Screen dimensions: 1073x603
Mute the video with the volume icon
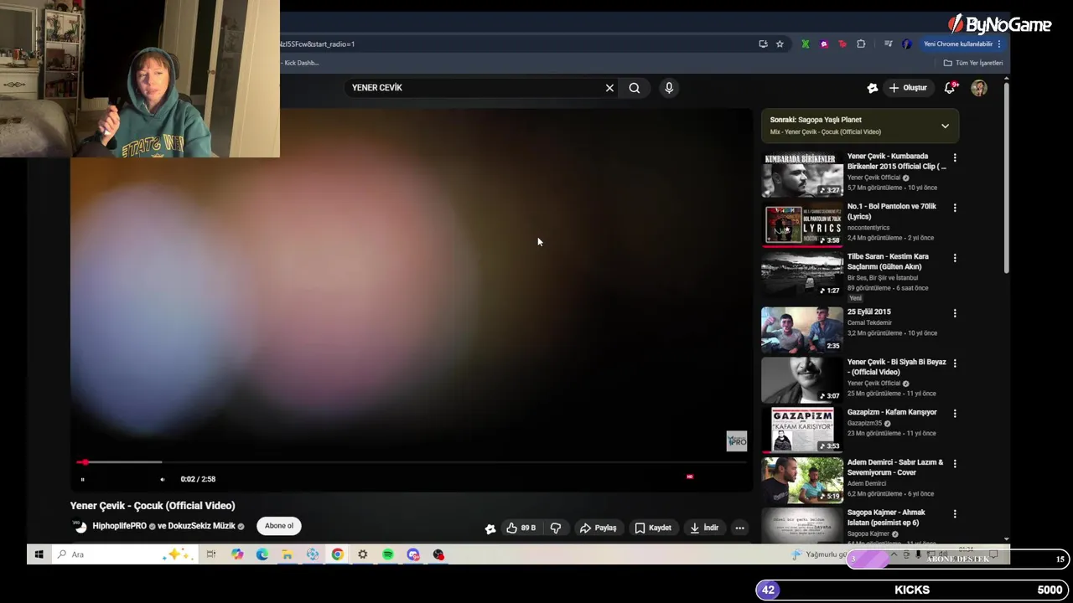click(162, 479)
